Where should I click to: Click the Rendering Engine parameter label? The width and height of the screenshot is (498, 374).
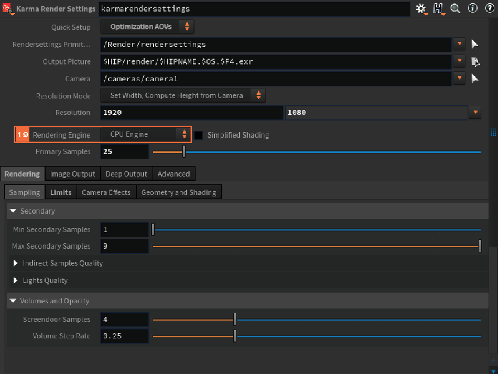point(62,135)
